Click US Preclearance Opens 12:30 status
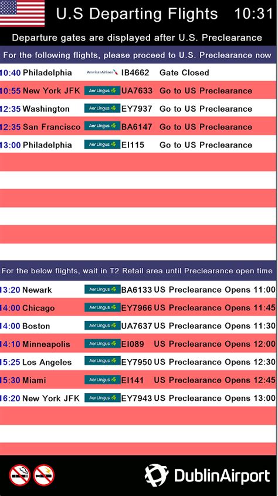 click(215, 362)
